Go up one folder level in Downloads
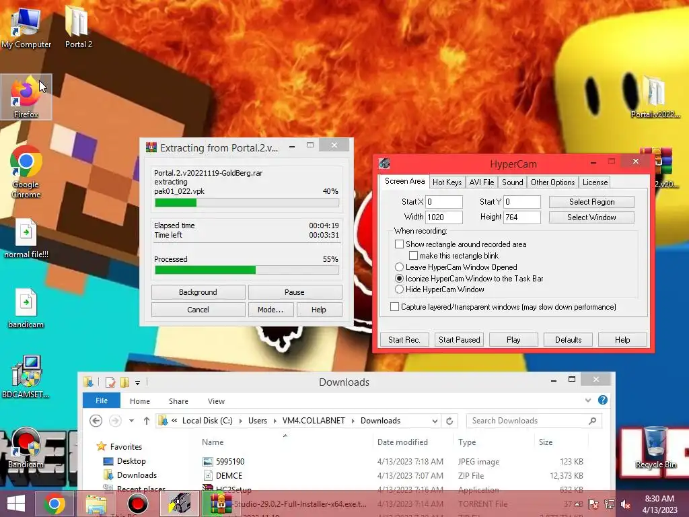The width and height of the screenshot is (689, 517). (147, 421)
